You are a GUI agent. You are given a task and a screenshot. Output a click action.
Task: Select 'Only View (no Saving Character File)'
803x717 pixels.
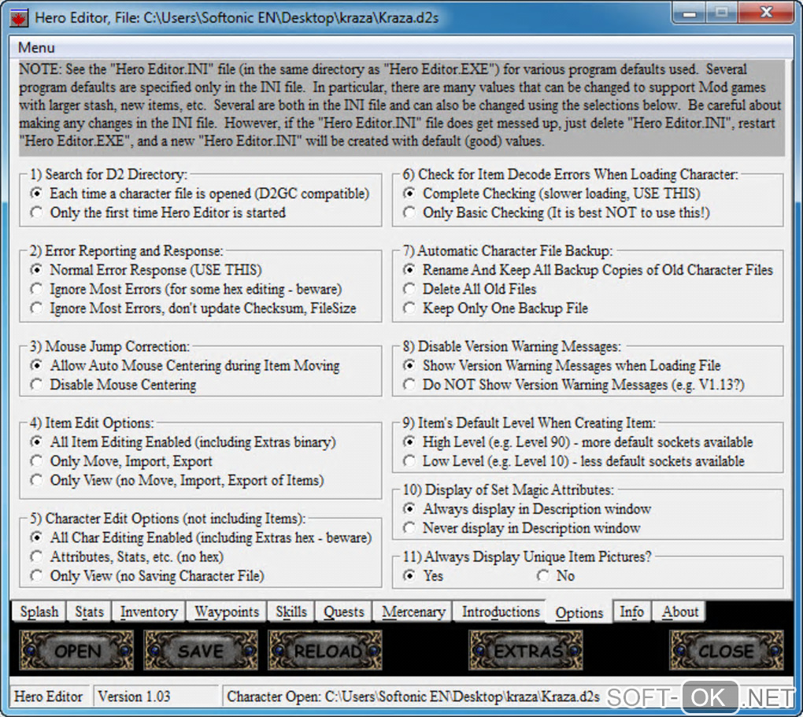click(147, 575)
